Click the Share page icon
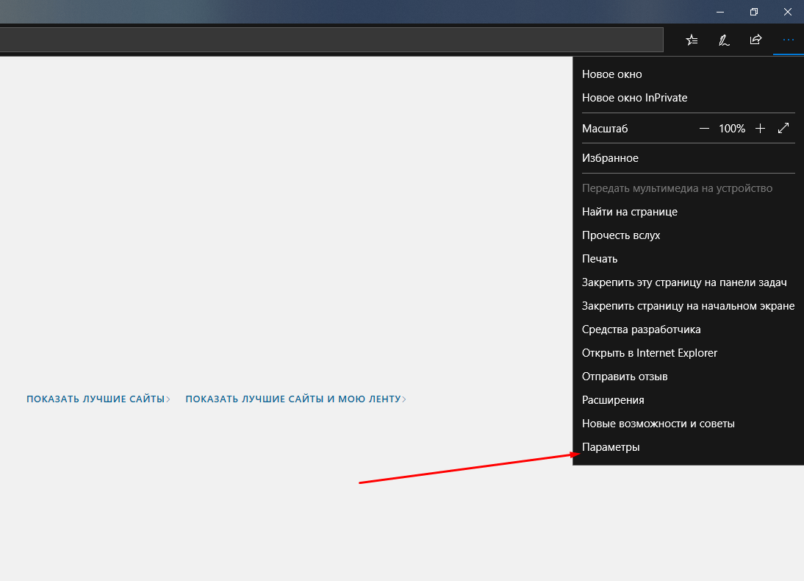Image resolution: width=804 pixels, height=581 pixels. point(755,40)
